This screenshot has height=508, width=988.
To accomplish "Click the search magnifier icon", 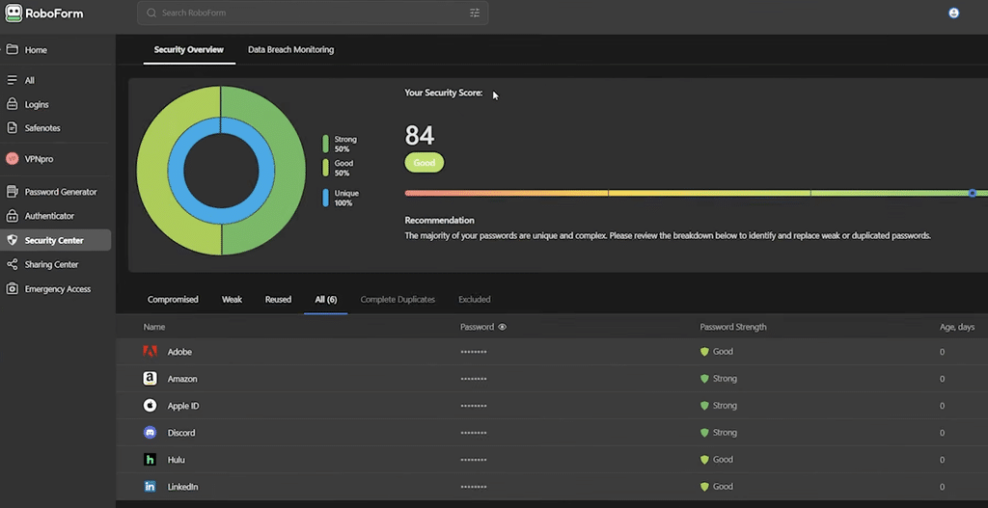I will point(151,13).
